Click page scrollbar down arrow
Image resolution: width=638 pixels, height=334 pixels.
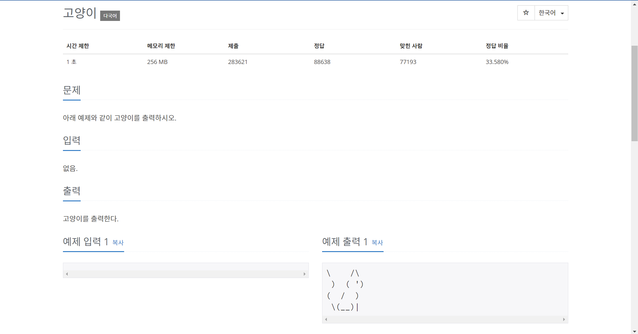634,331
